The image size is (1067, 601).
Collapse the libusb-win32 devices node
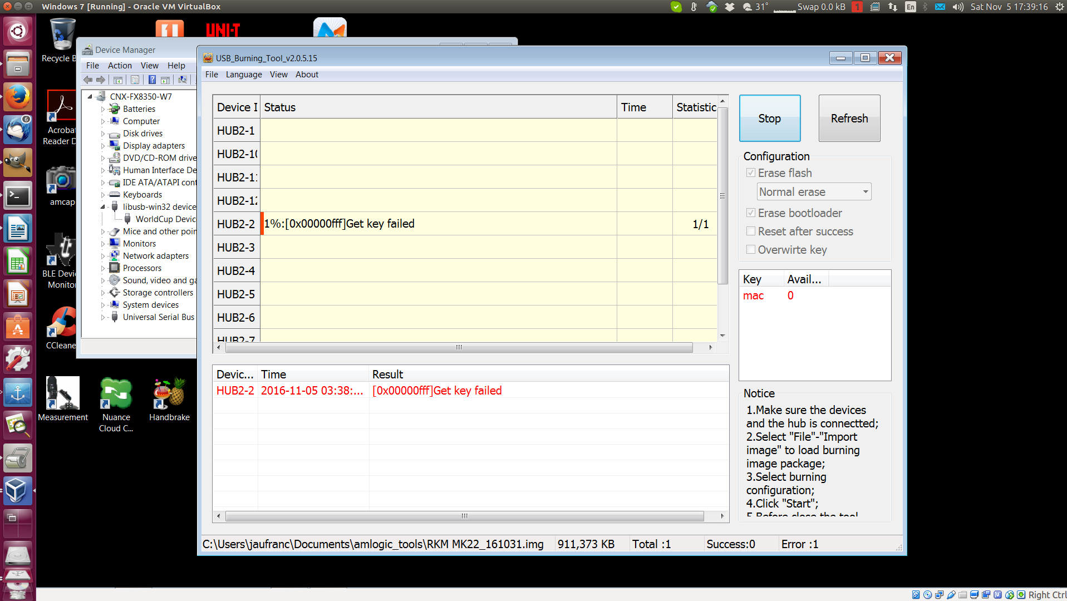point(103,207)
